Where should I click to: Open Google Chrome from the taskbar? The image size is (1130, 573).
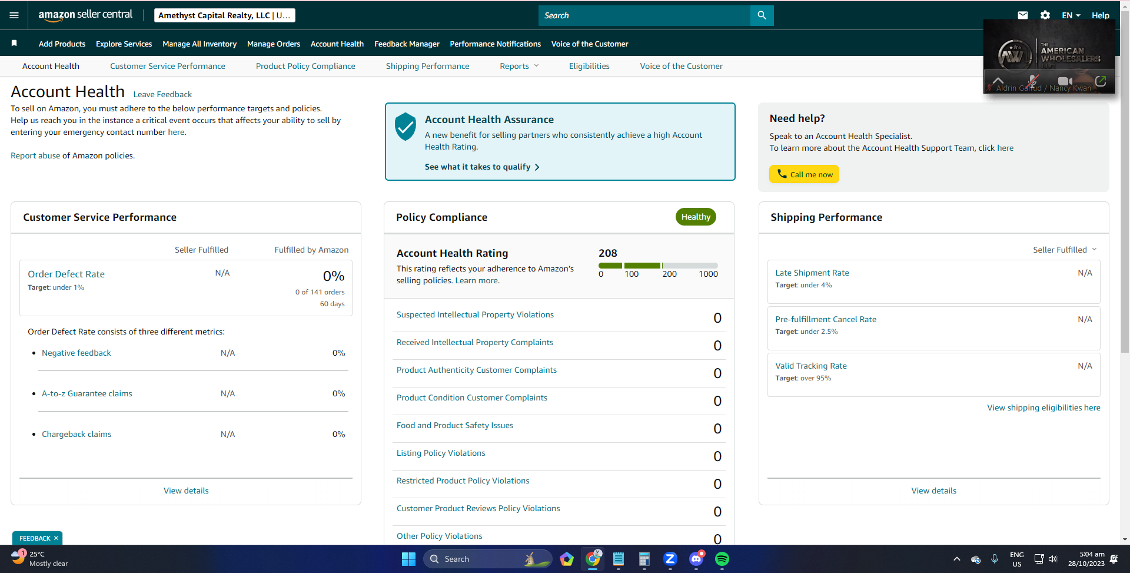[593, 559]
